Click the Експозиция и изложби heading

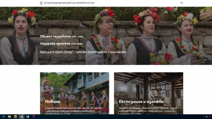click(x=141, y=102)
